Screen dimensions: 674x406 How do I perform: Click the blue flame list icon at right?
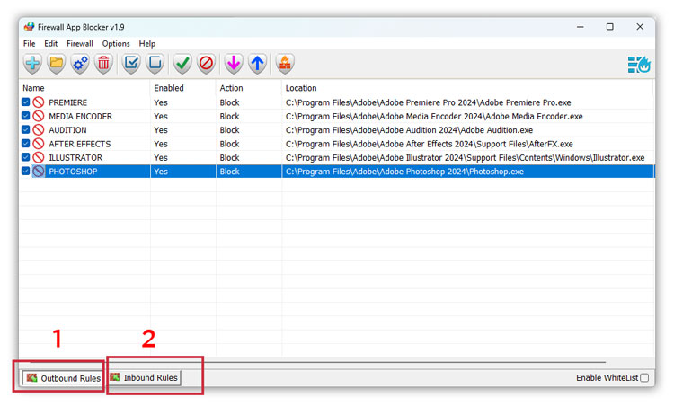click(639, 65)
